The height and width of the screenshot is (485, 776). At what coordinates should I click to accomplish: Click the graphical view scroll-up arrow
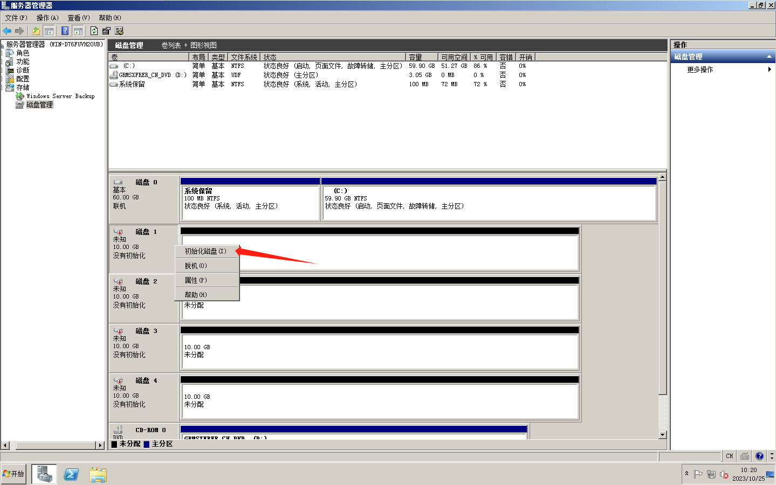(663, 177)
